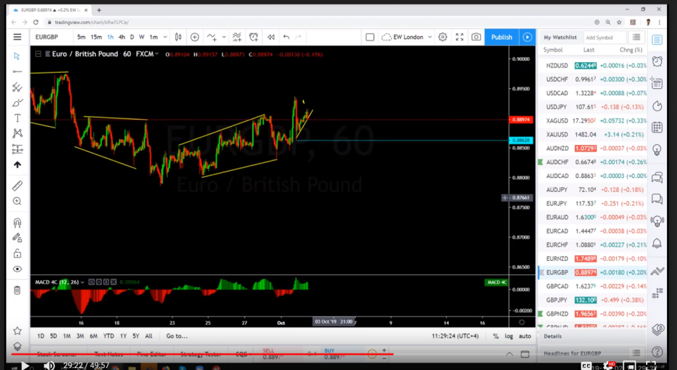Open the Select Layout square icon
The image size is (677, 370).
click(370, 37)
